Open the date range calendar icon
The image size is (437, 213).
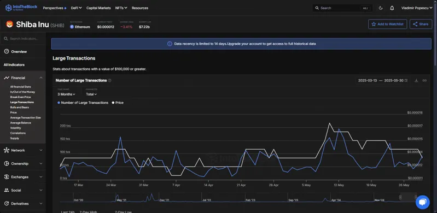pos(406,80)
